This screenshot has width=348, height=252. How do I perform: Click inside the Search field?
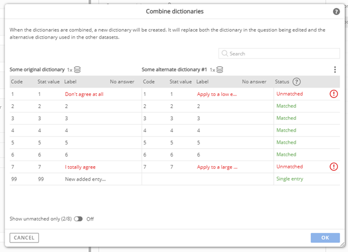coord(279,54)
